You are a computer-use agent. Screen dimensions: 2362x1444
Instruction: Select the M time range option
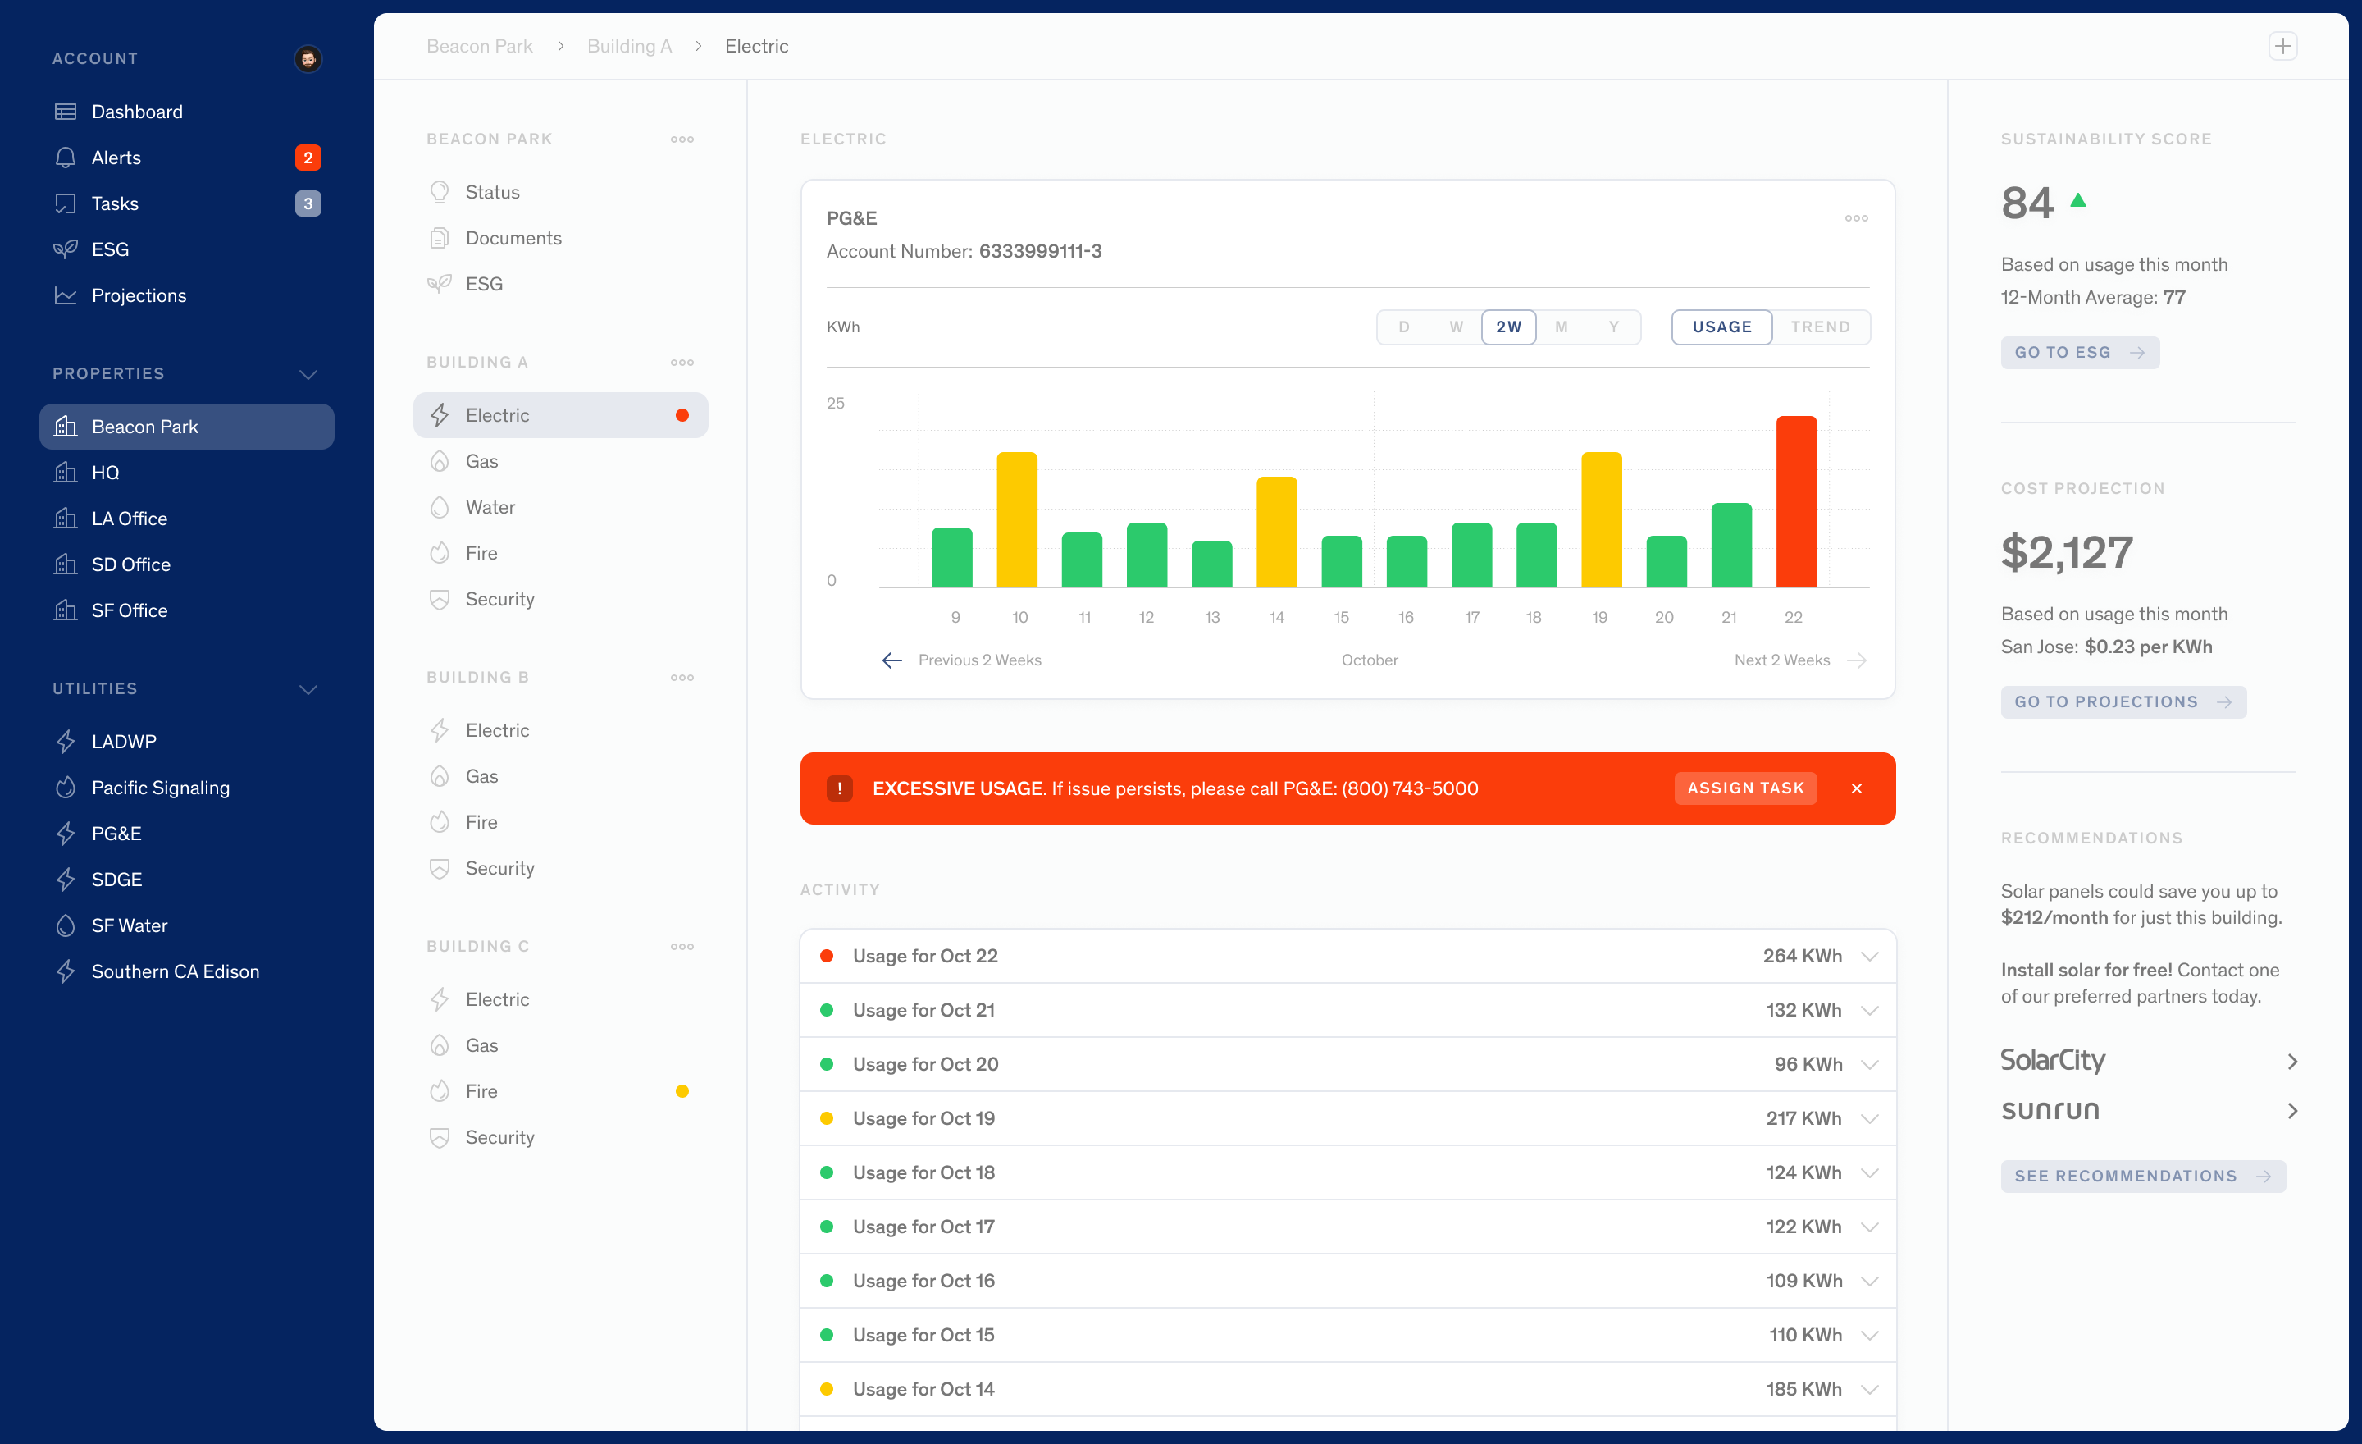point(1561,327)
